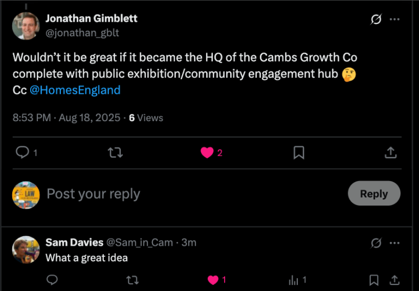Unlike Sam Davies's reply
Screen dimensions: 419x291
click(x=212, y=280)
